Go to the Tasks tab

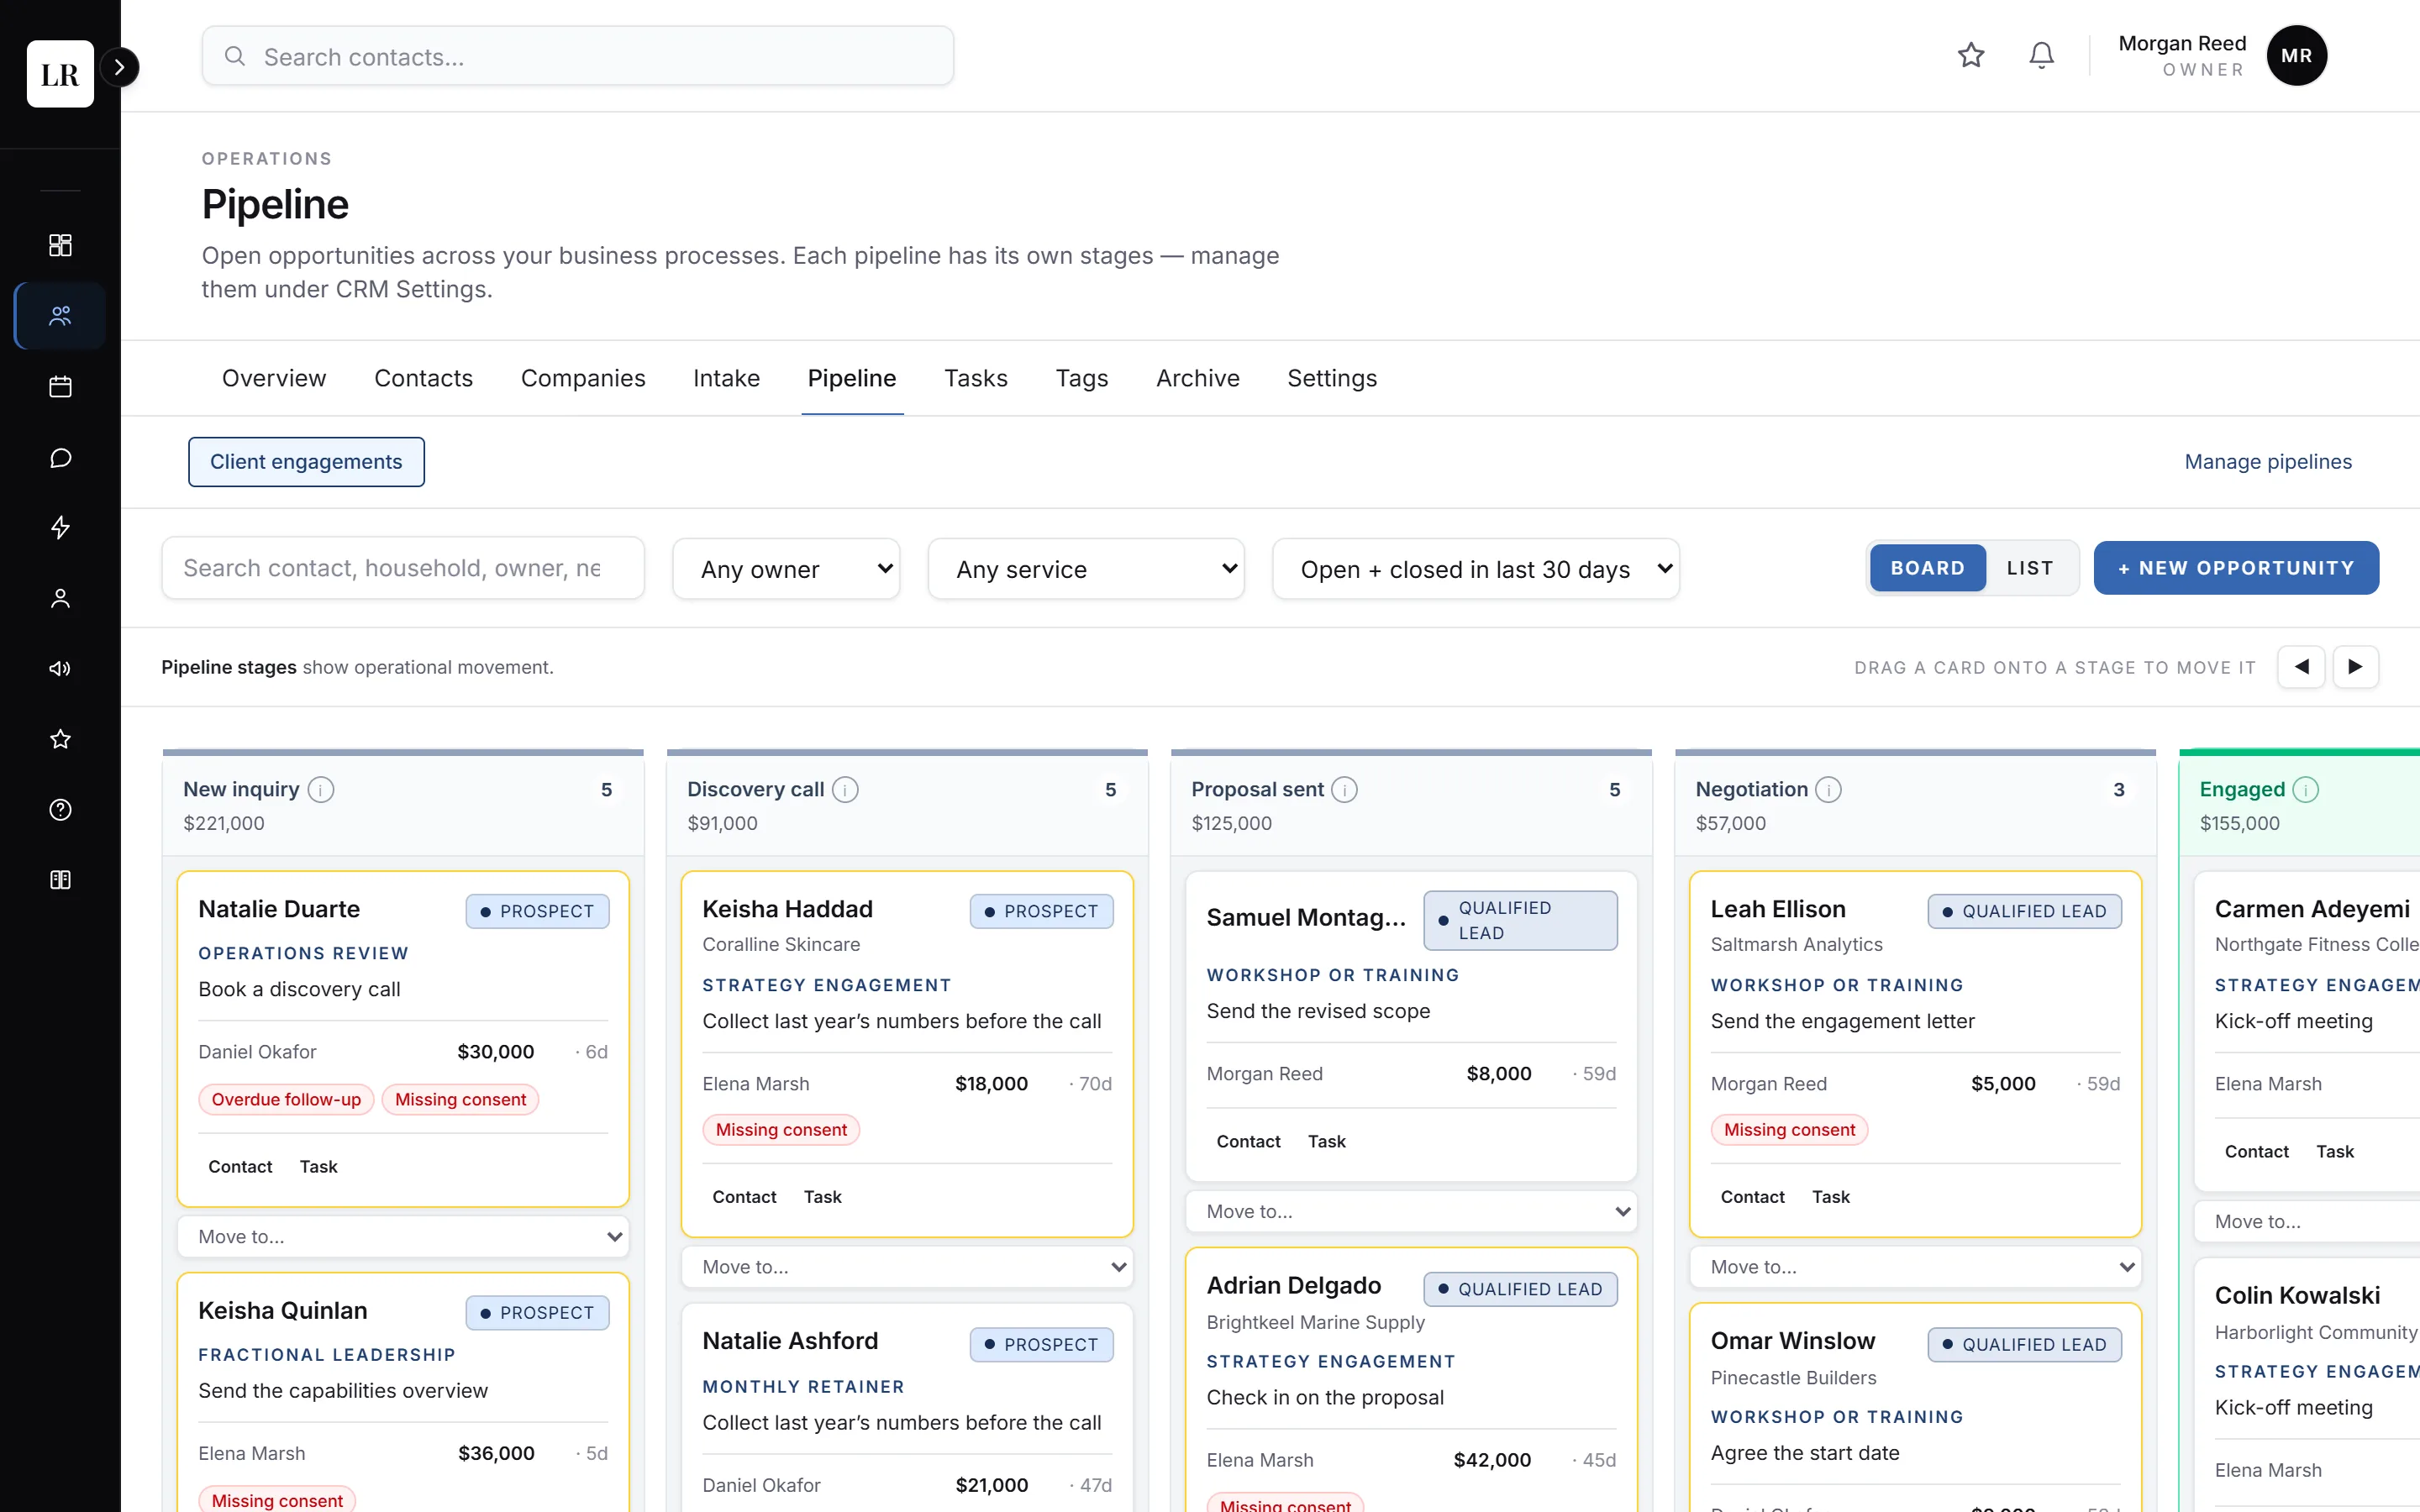pyautogui.click(x=975, y=378)
